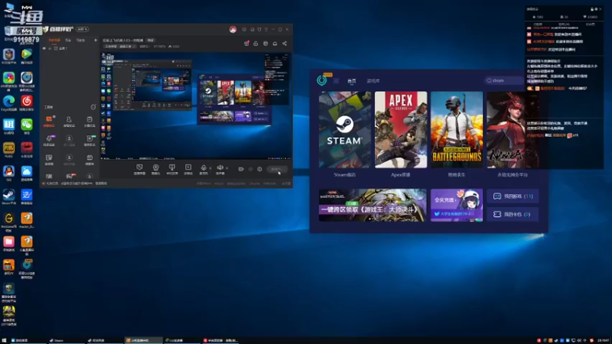This screenshot has width=612, height=344.
Task: Click the 会员充值 member recharge banner
Action: tap(456, 205)
